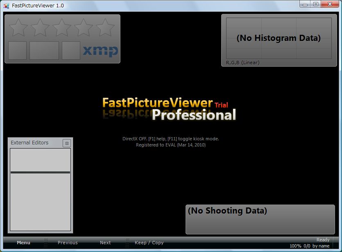Screen dimensions: 342x252
Task: Go to Previous image
Action: tap(68, 243)
